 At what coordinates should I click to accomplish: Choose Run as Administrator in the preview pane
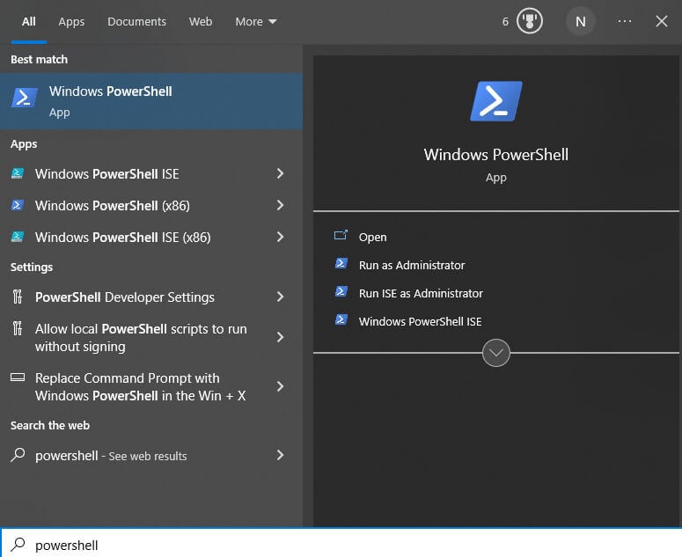point(411,265)
